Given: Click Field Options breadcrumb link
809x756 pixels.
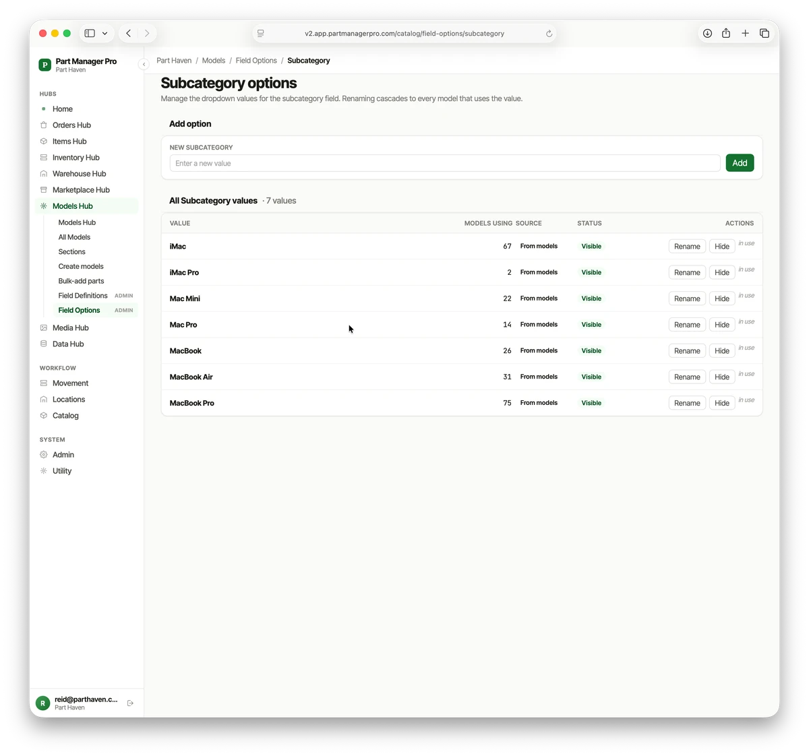Looking at the screenshot, I should tap(256, 61).
